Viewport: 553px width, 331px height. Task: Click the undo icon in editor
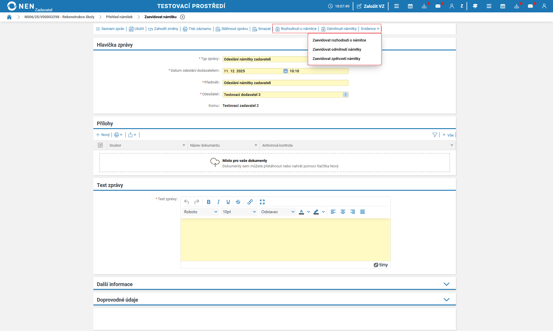(x=186, y=202)
